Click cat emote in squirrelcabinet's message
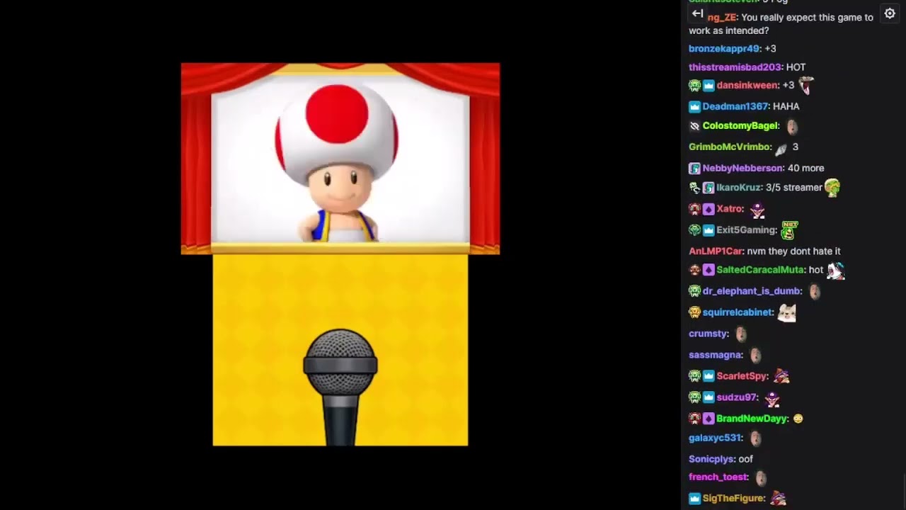This screenshot has height=510, width=906. (x=787, y=312)
